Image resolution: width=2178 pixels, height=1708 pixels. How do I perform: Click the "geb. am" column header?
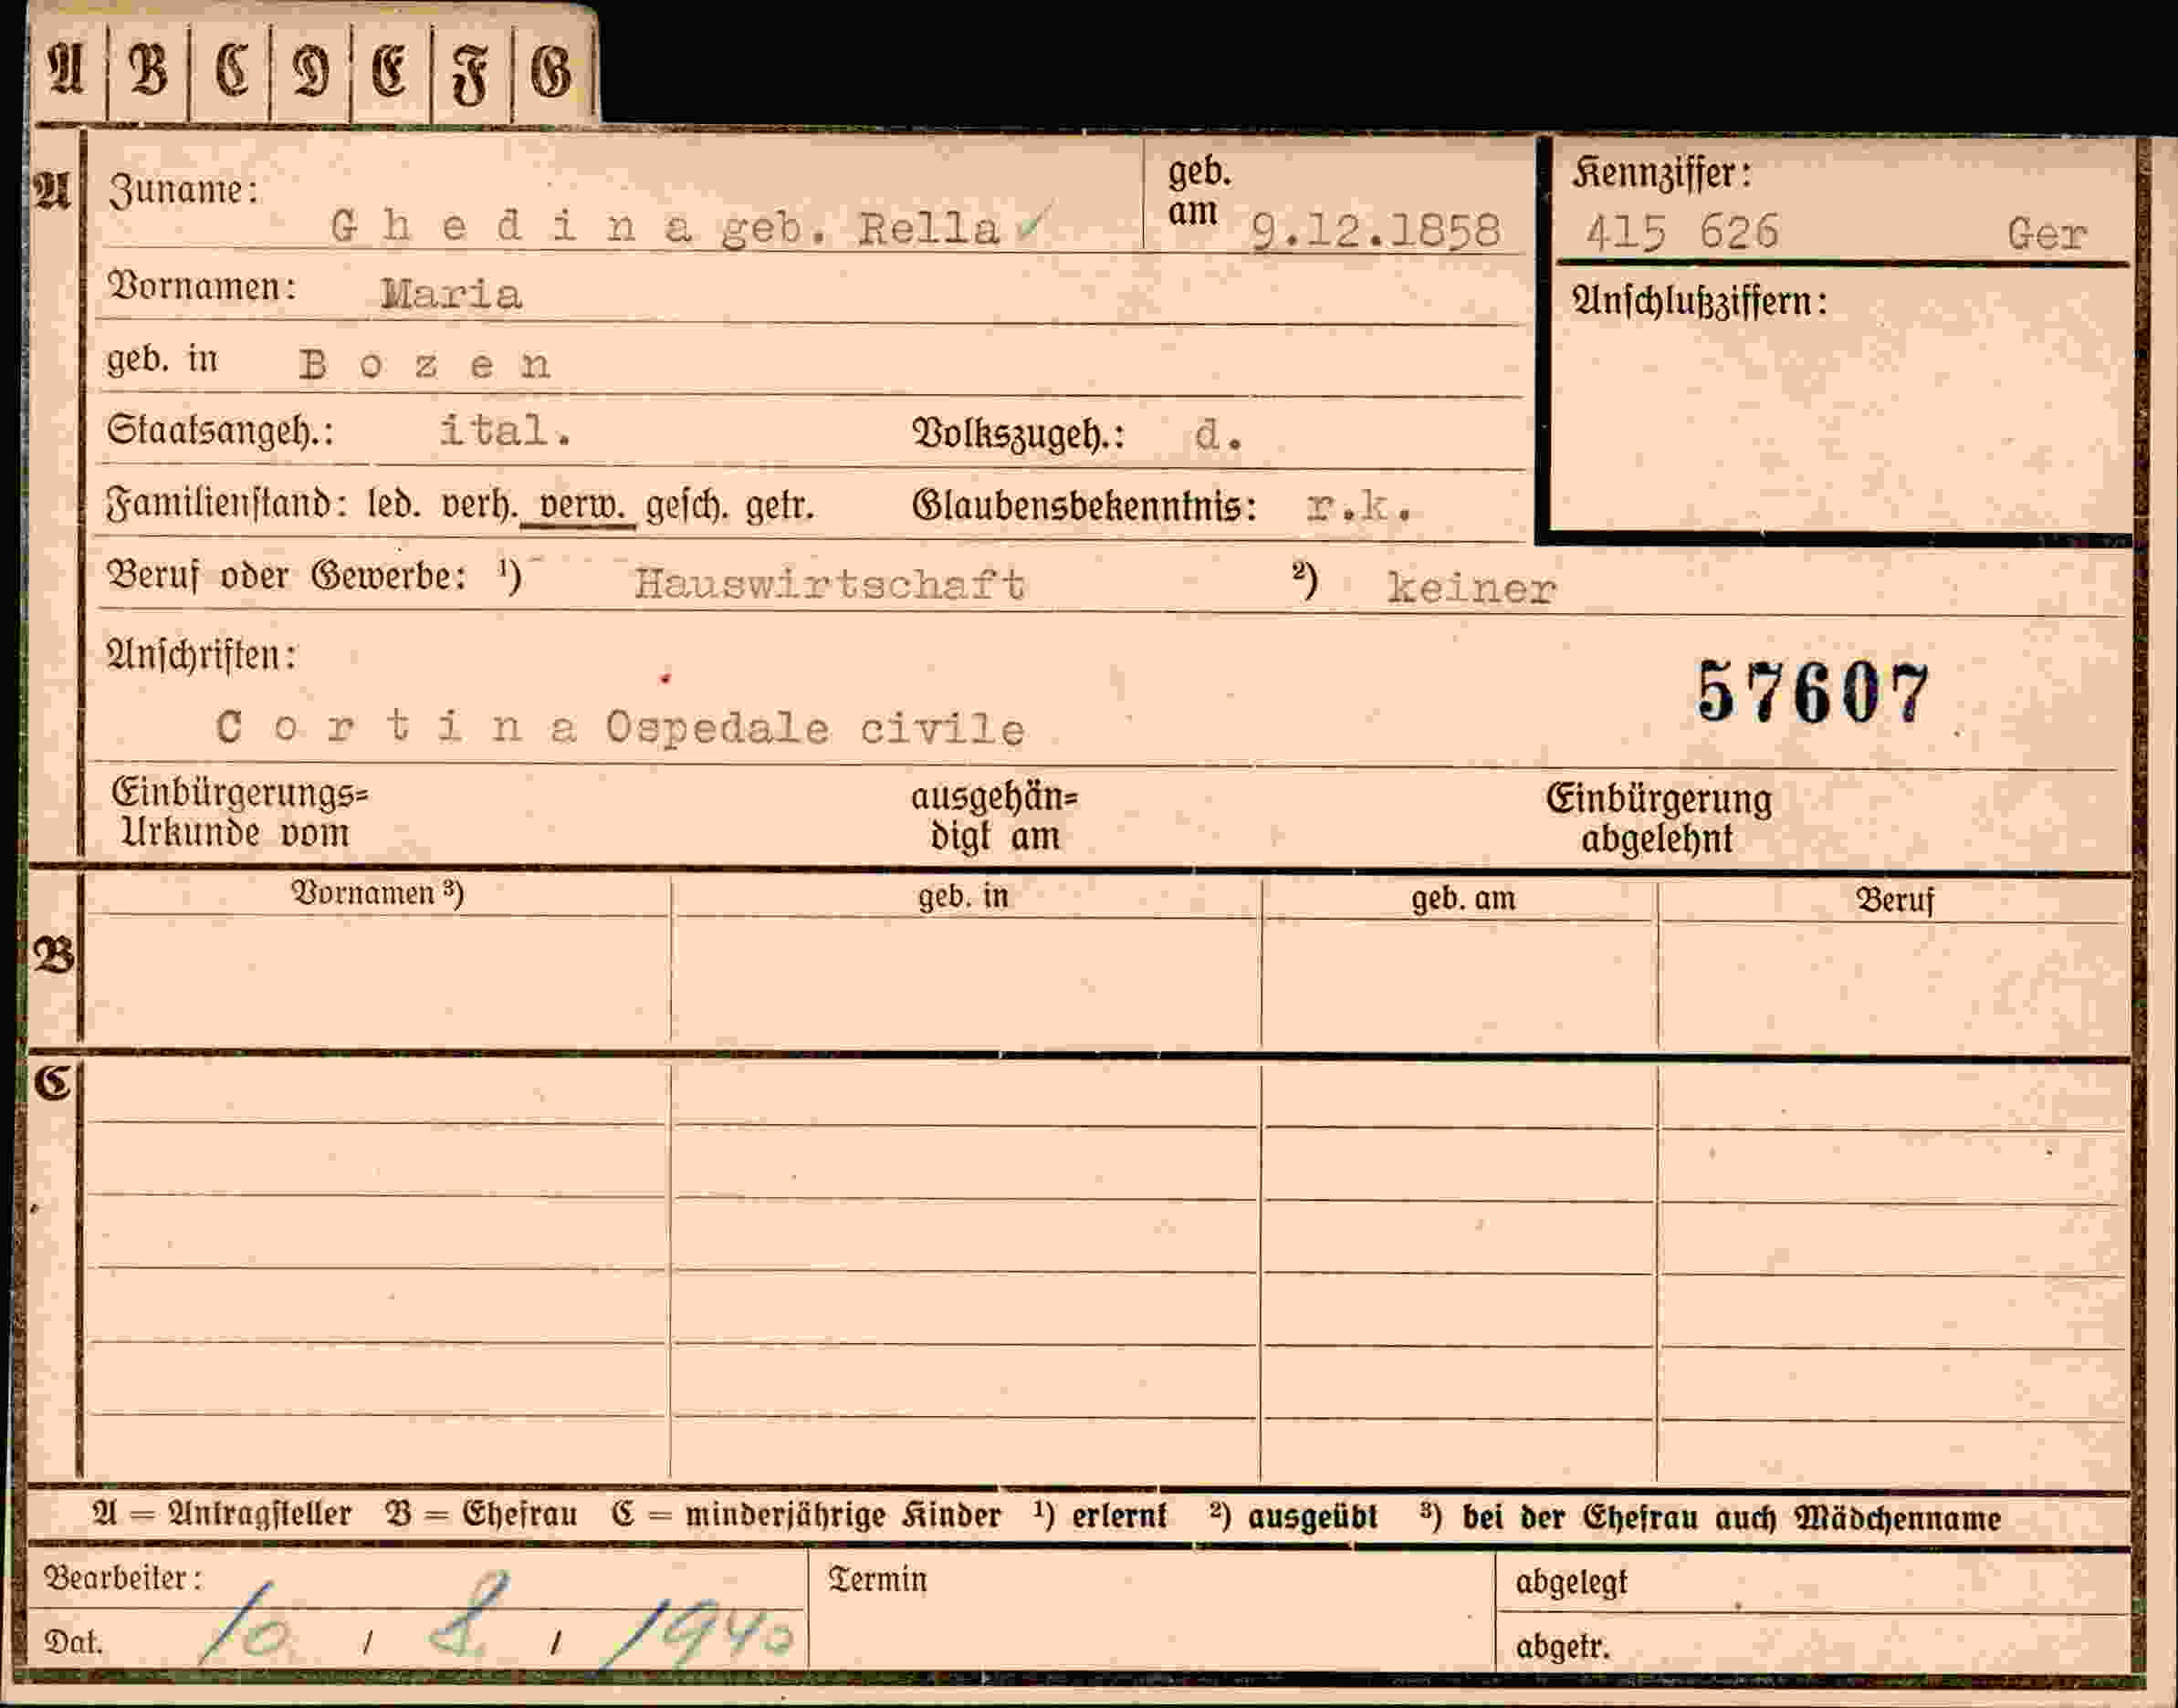pos(1462,898)
